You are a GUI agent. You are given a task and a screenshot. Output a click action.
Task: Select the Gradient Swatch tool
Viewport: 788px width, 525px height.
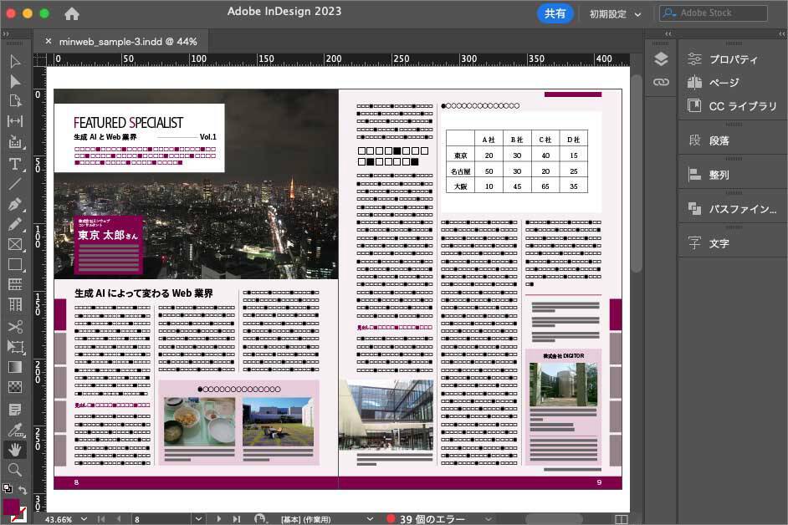(x=15, y=367)
